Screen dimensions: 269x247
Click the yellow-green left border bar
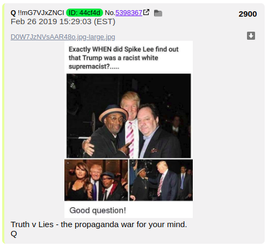[x=3, y=123]
